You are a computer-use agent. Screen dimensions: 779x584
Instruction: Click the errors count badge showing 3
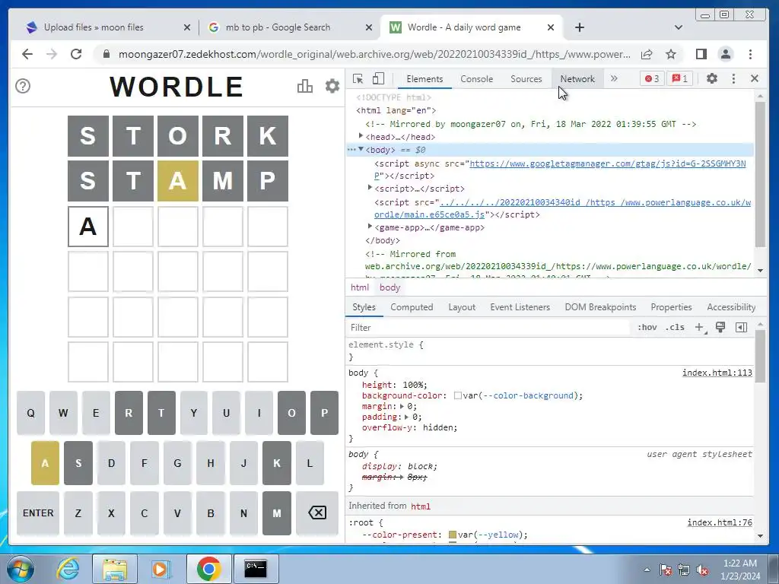652,78
